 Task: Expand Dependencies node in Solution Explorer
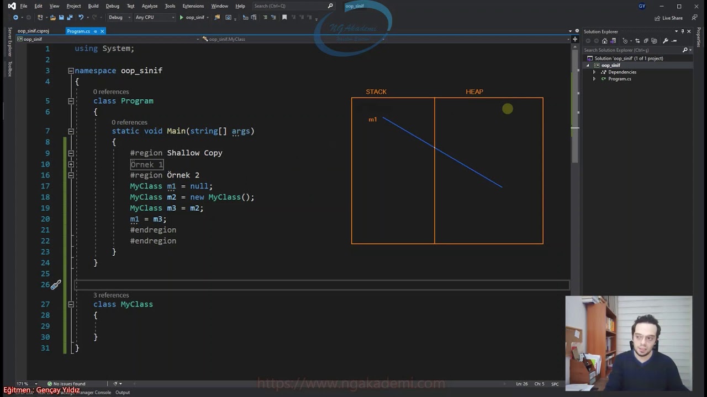594,72
